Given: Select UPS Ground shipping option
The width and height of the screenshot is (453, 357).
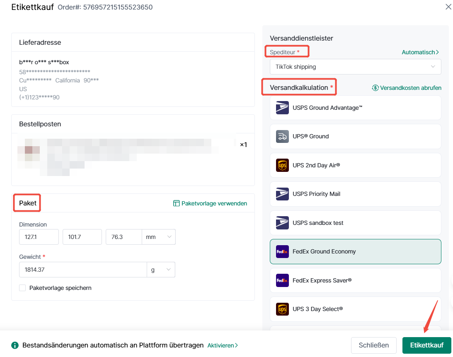Looking at the screenshot, I should 355,137.
